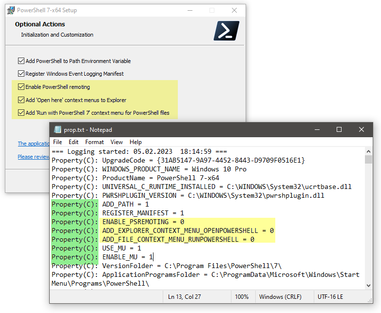Click the WINDOWS_PRODUCT_NAME line

click(x=149, y=169)
